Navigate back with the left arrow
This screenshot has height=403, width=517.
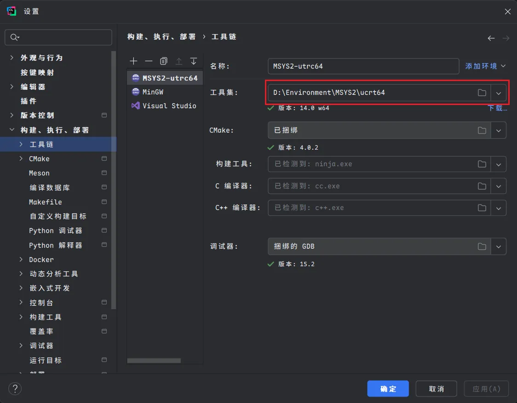[491, 38]
